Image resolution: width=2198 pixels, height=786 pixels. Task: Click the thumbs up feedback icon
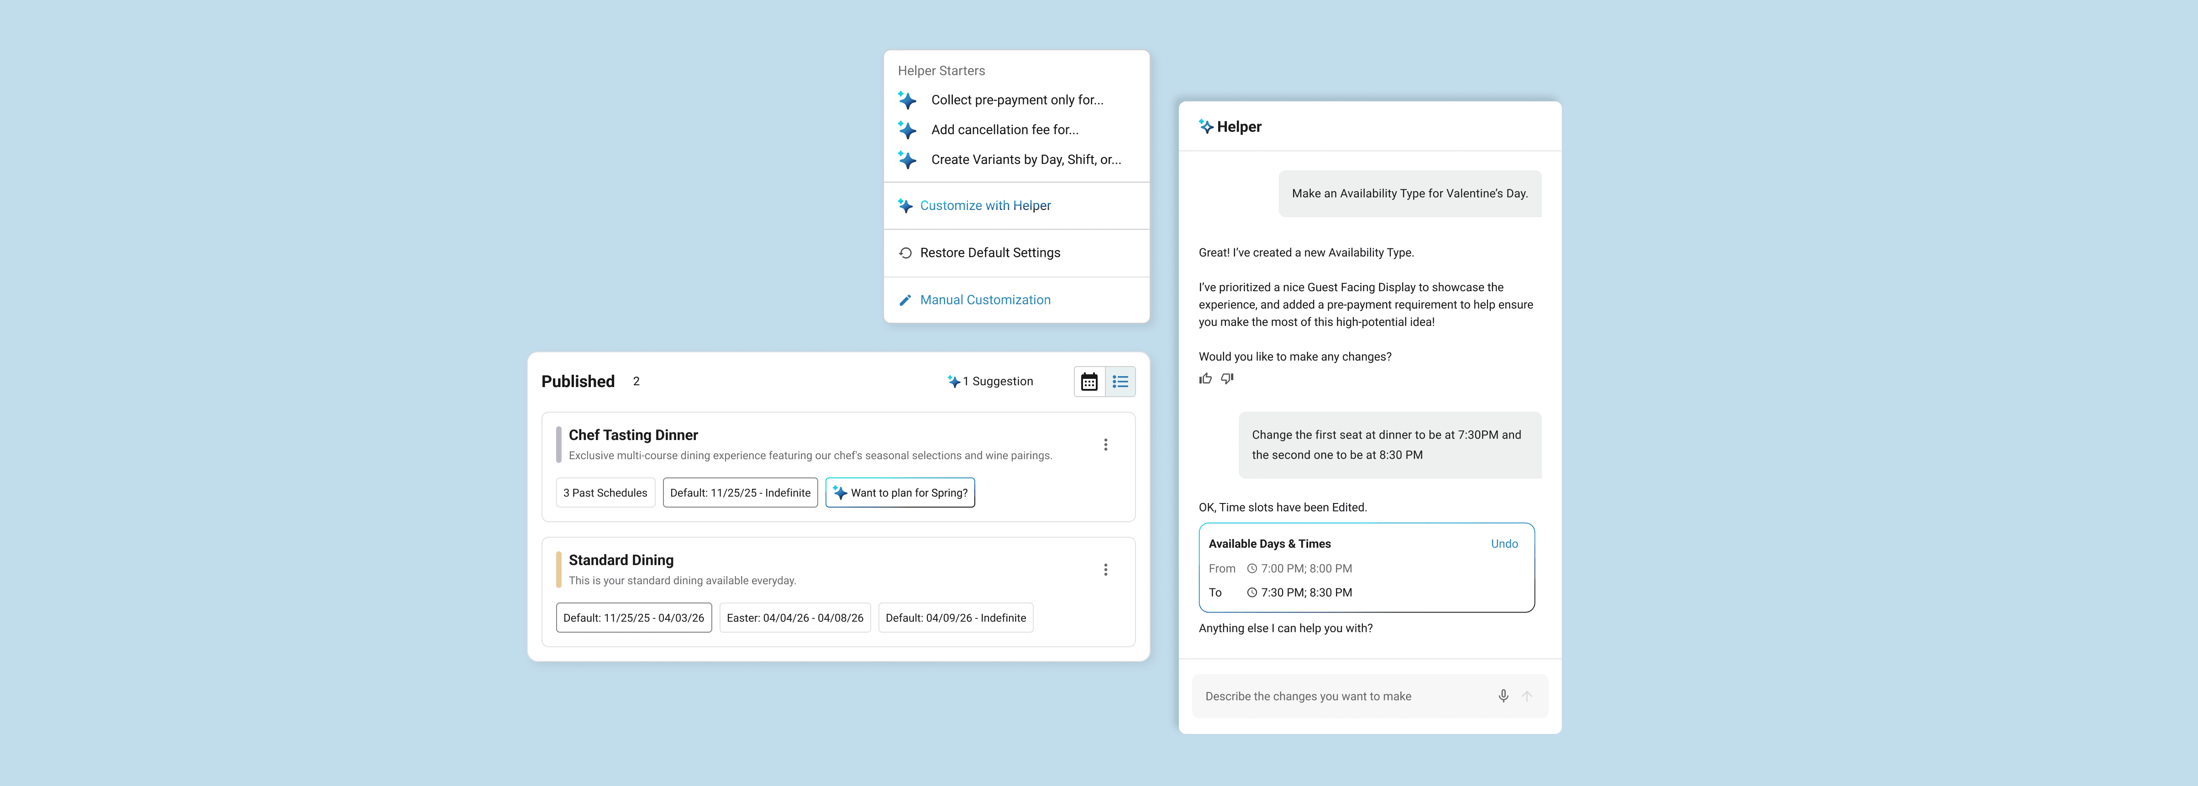tap(1205, 379)
